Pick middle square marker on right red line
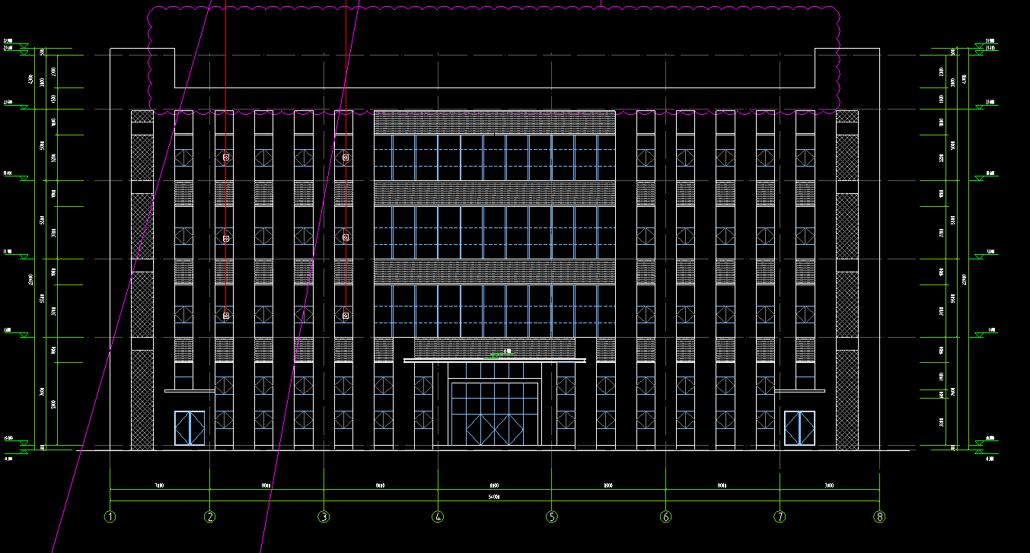The image size is (1030, 553). click(346, 237)
